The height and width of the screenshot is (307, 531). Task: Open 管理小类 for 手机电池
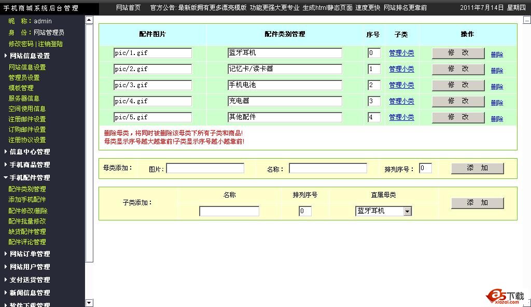coord(401,85)
